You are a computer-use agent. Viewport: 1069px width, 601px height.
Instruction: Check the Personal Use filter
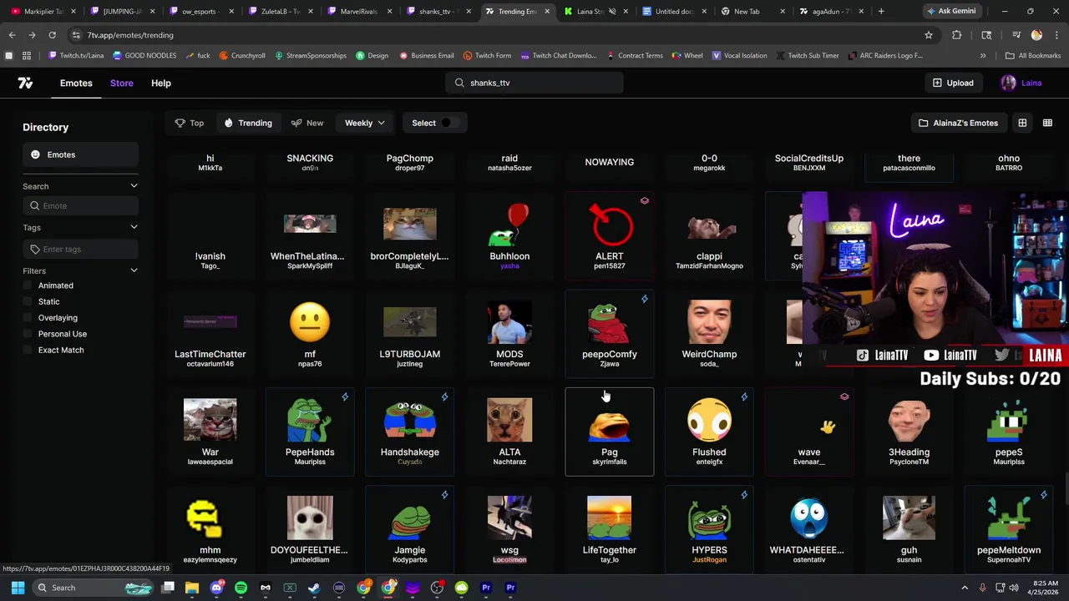[x=28, y=334]
